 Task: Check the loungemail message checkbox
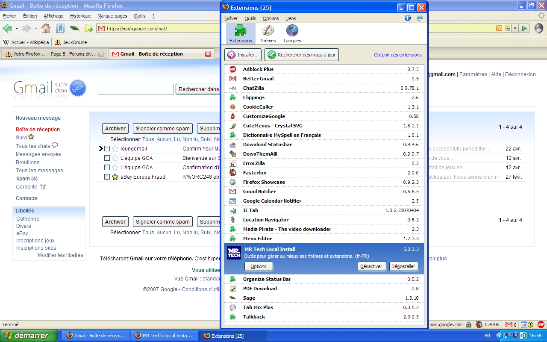[x=107, y=149]
